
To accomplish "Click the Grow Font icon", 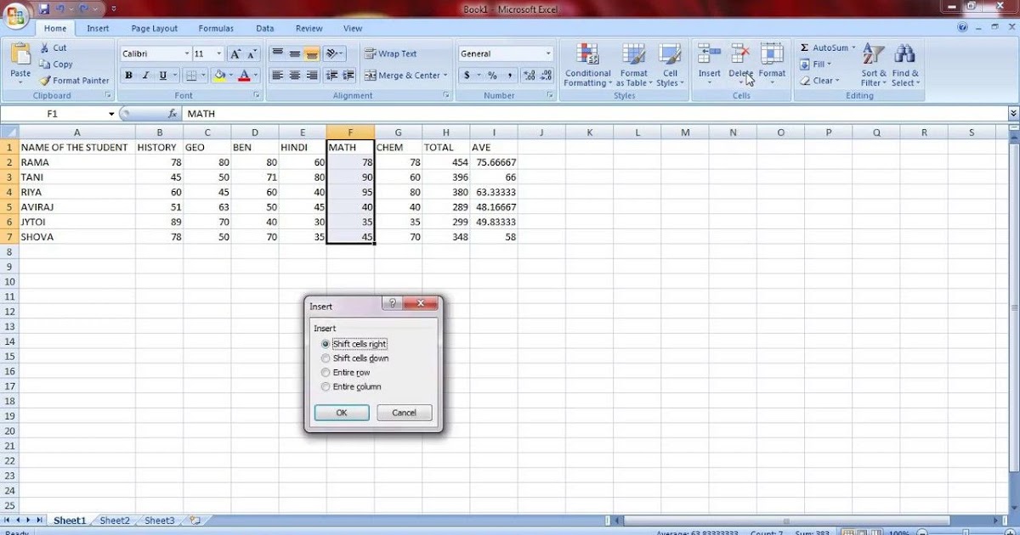I will coord(235,53).
